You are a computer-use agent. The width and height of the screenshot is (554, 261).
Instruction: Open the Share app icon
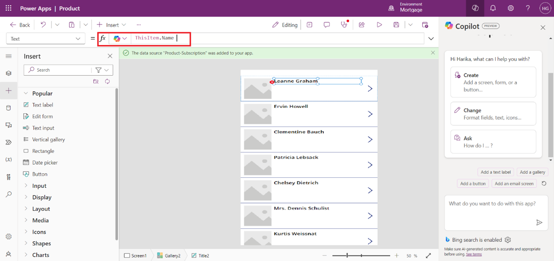click(362, 25)
